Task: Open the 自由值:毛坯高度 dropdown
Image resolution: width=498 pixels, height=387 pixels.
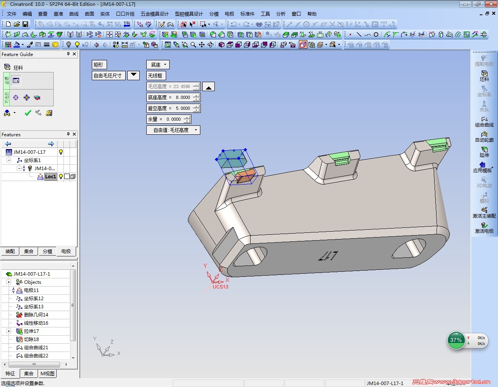Action: click(173, 130)
